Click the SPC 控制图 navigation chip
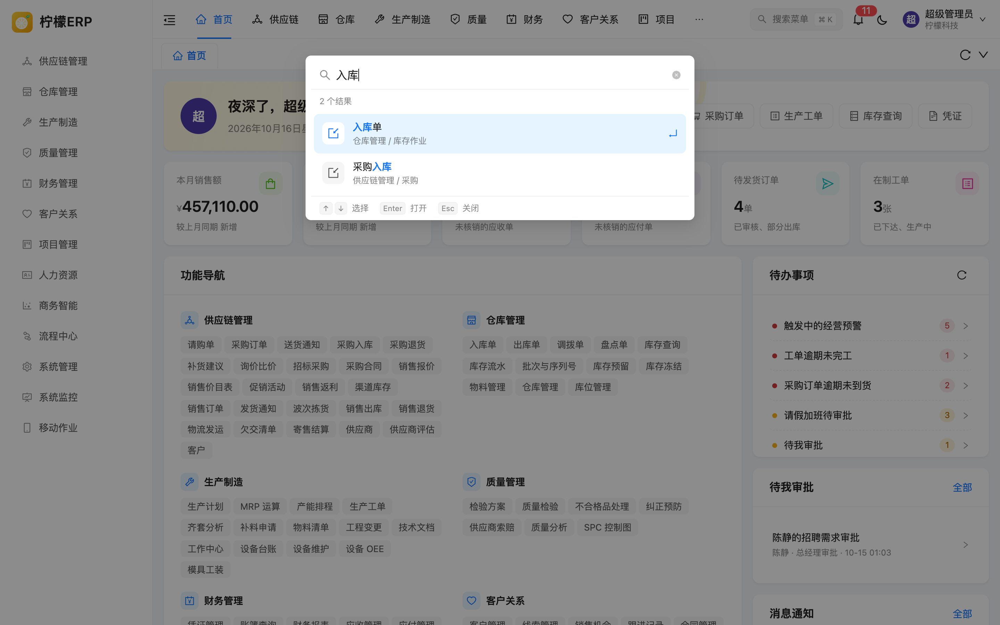The width and height of the screenshot is (1000, 625). [x=607, y=527]
